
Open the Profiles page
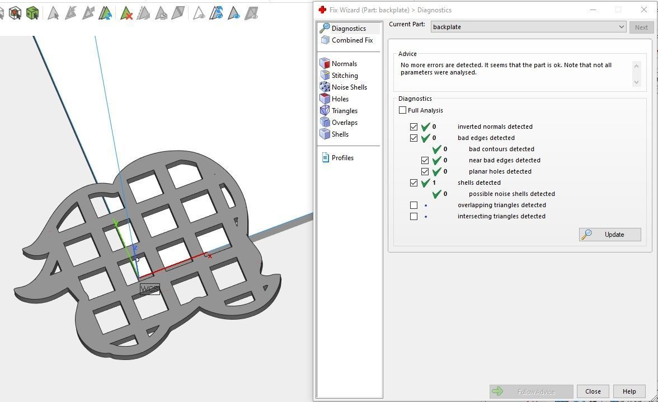coord(342,157)
